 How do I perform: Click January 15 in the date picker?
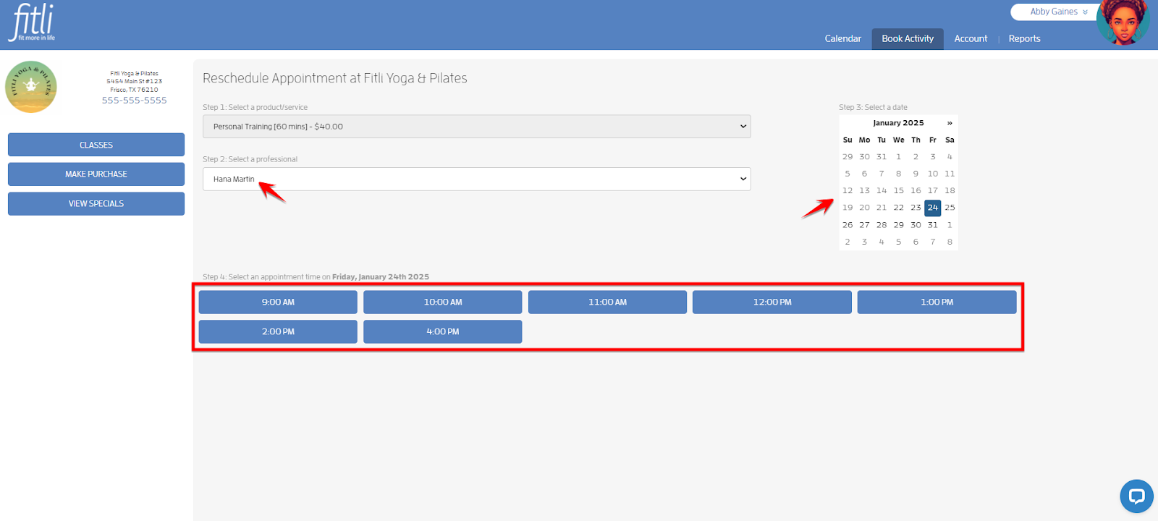click(898, 191)
